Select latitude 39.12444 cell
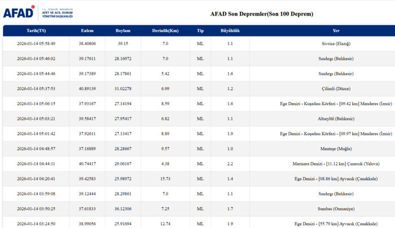The image size is (395, 228). pyautogui.click(x=87, y=194)
